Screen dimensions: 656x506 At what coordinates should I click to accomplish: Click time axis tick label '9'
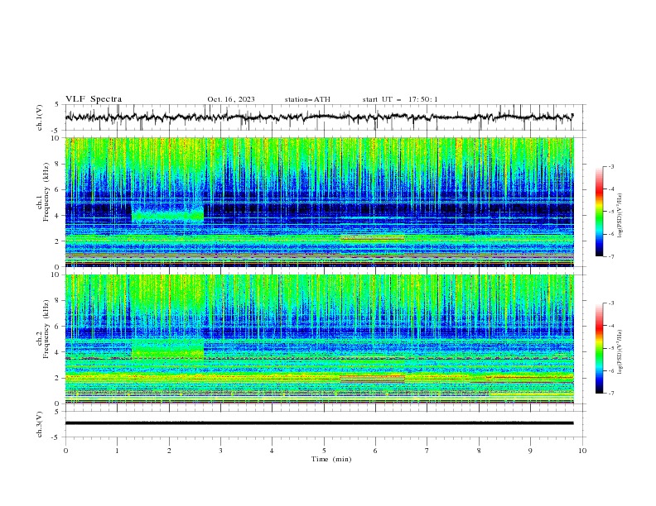[x=530, y=451]
